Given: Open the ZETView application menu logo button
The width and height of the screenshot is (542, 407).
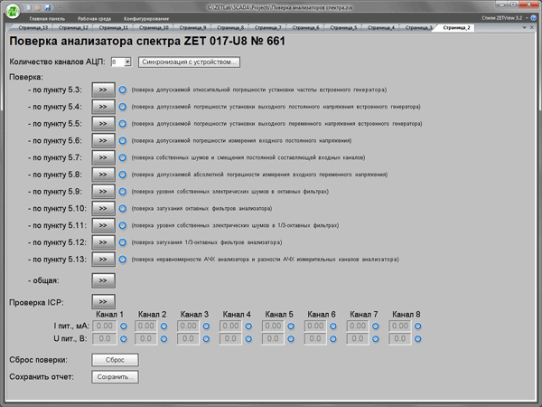Looking at the screenshot, I should tap(13, 11).
